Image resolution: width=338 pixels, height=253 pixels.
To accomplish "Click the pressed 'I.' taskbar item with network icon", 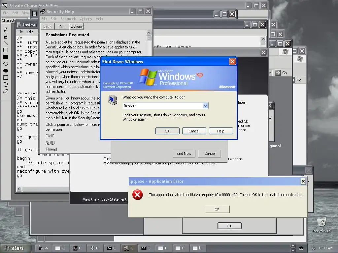I will pyautogui.click(x=129, y=248).
